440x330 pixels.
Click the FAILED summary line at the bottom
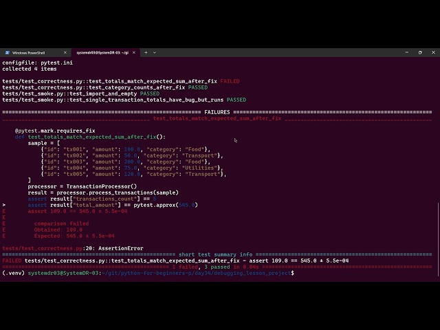click(175, 260)
